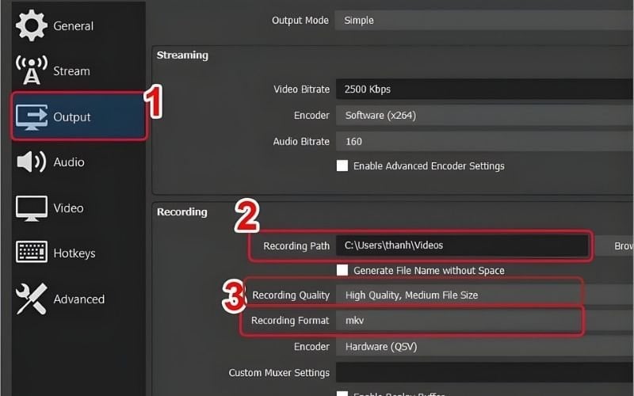The height and width of the screenshot is (396, 634).
Task: Click the General gear icon
Action: [32, 26]
